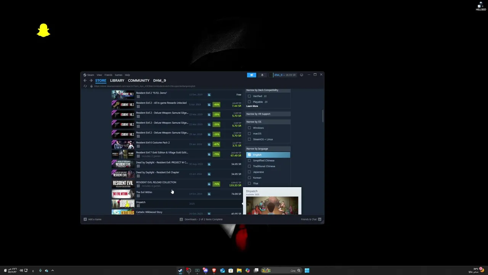Show hidden tray icons chevron

tap(53, 270)
